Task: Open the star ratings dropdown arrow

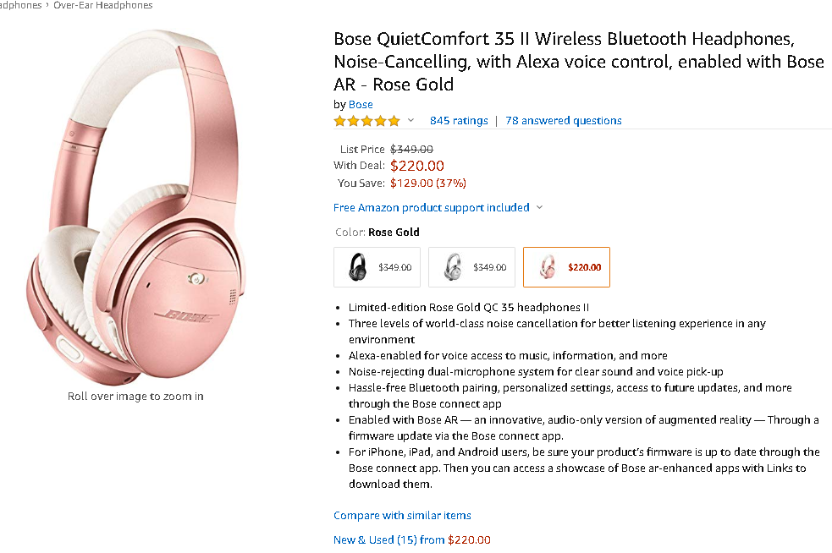Action: (411, 121)
